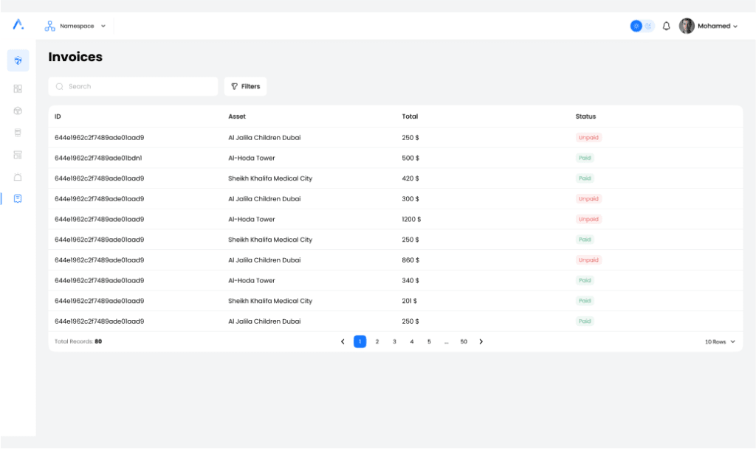
Task: Go to page 2 of invoices
Action: 377,342
